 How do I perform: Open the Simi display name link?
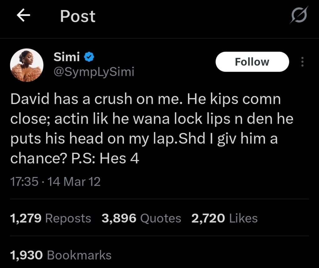click(x=67, y=57)
